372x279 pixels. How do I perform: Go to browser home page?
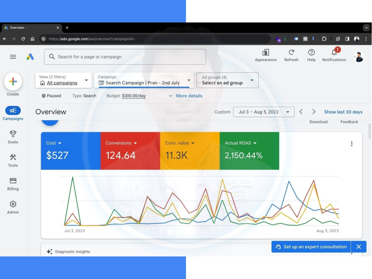pos(32,39)
